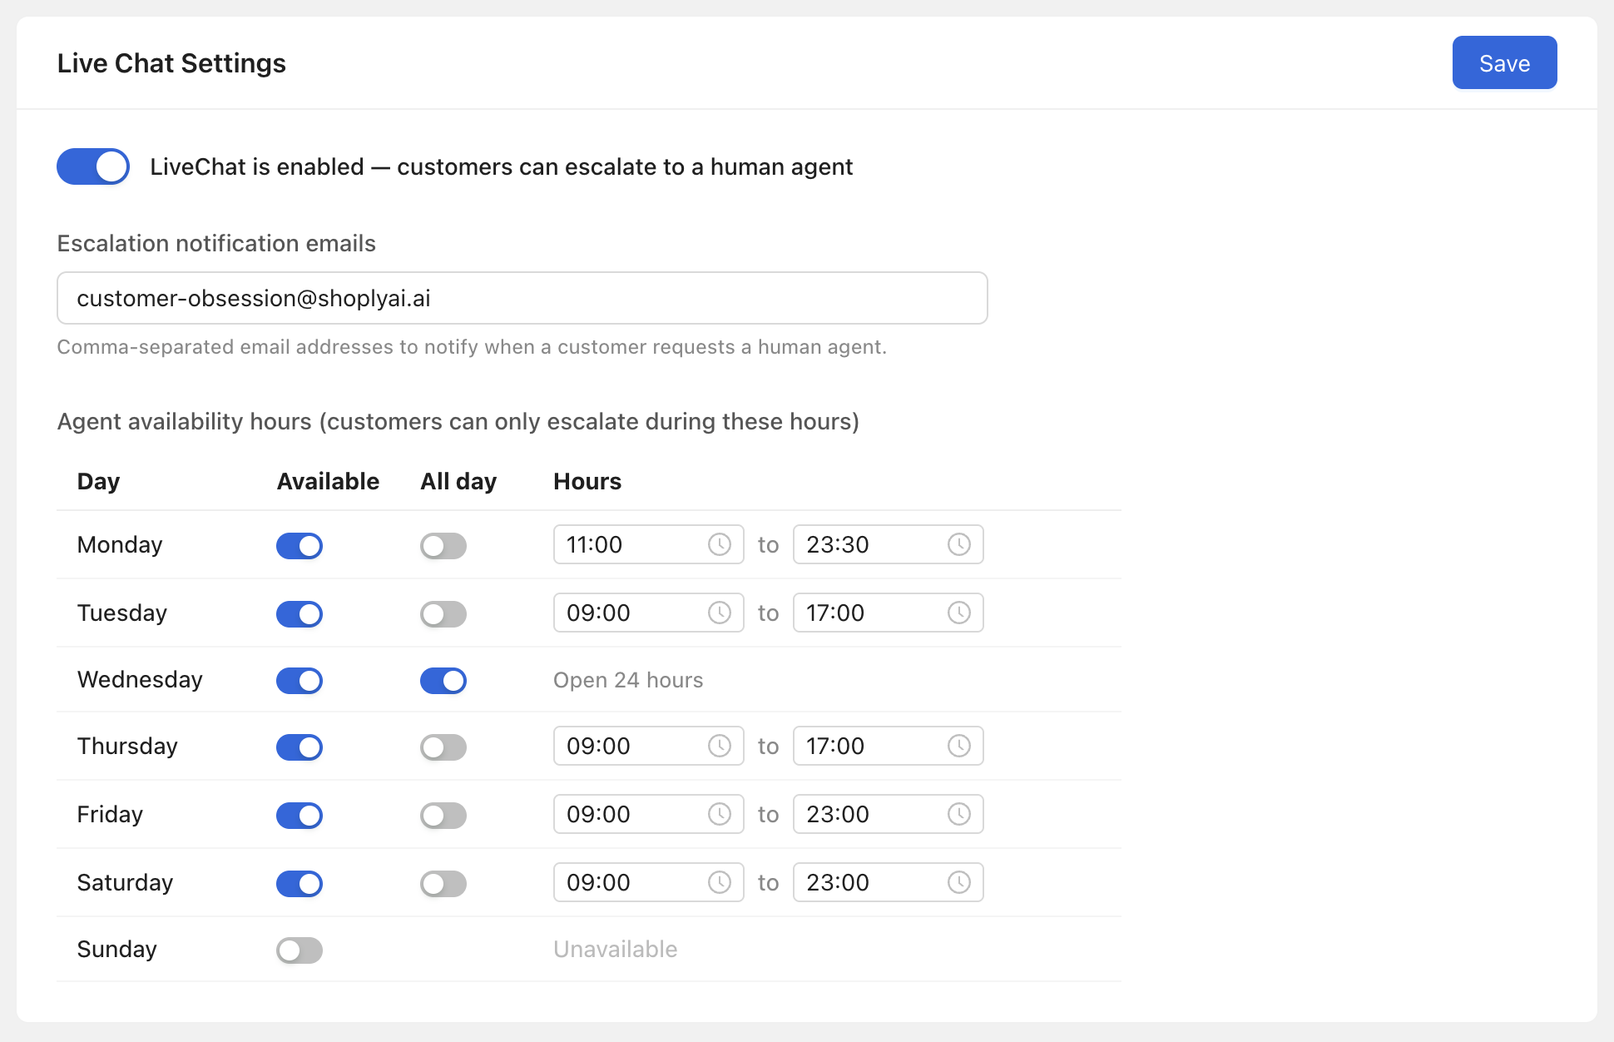
Task: Click clock icon in Monday end time
Action: tap(958, 544)
